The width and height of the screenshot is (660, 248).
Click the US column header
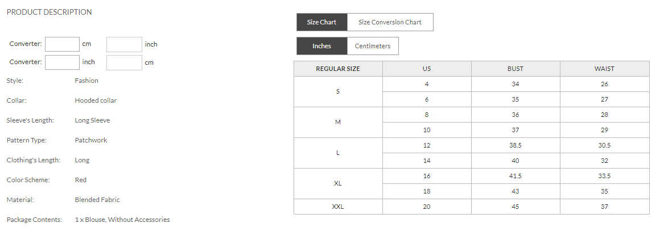427,69
